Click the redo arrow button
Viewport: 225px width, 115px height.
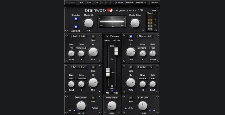click(x=89, y=2)
